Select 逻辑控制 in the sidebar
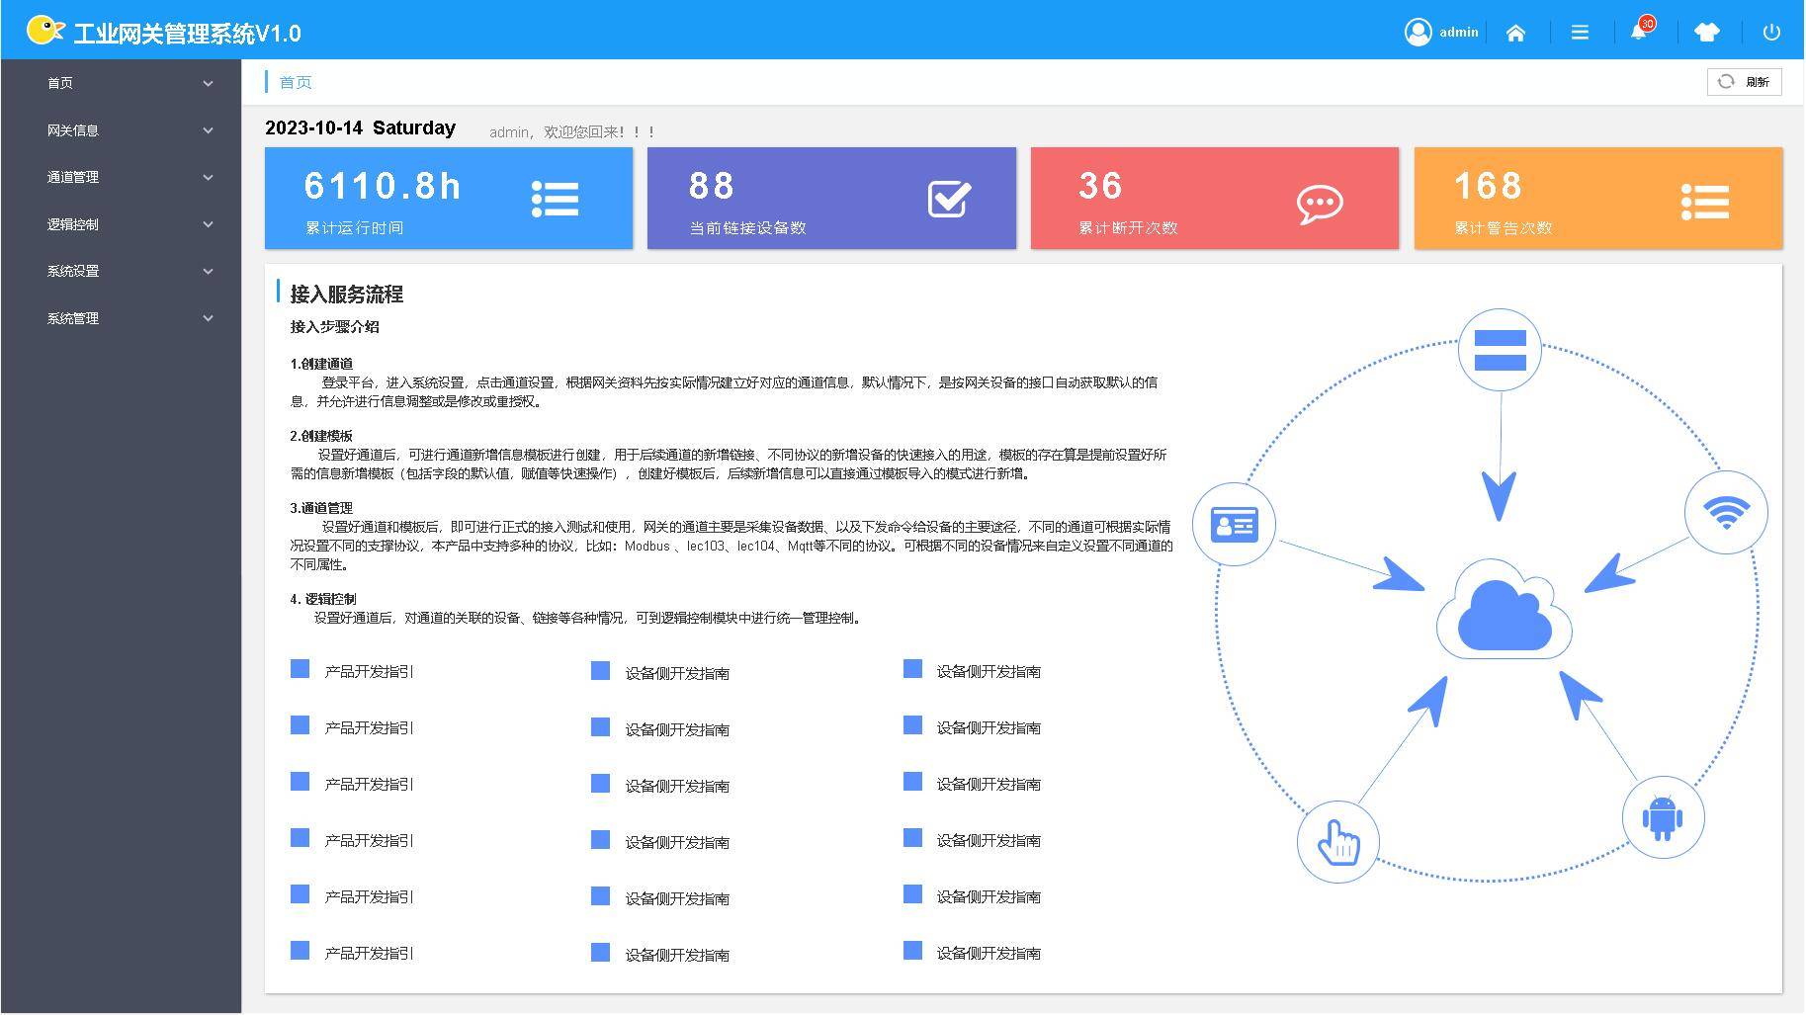The height and width of the screenshot is (1015, 1806). 73,224
